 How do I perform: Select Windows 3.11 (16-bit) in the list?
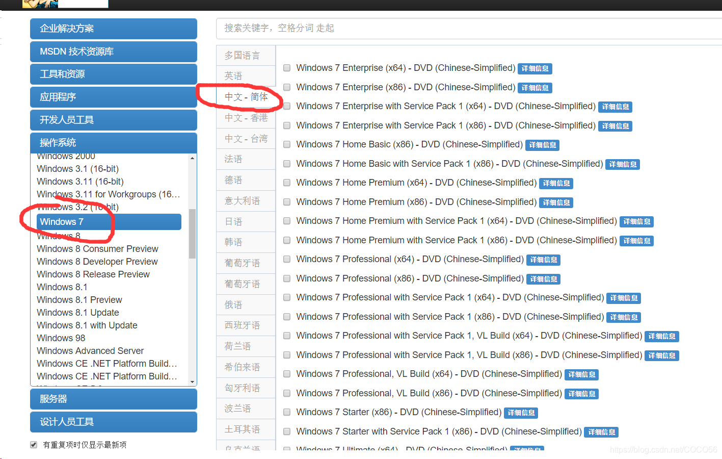click(81, 182)
